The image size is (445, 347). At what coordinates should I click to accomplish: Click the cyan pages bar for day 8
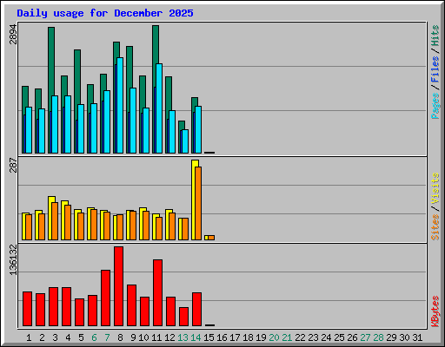[120, 105]
